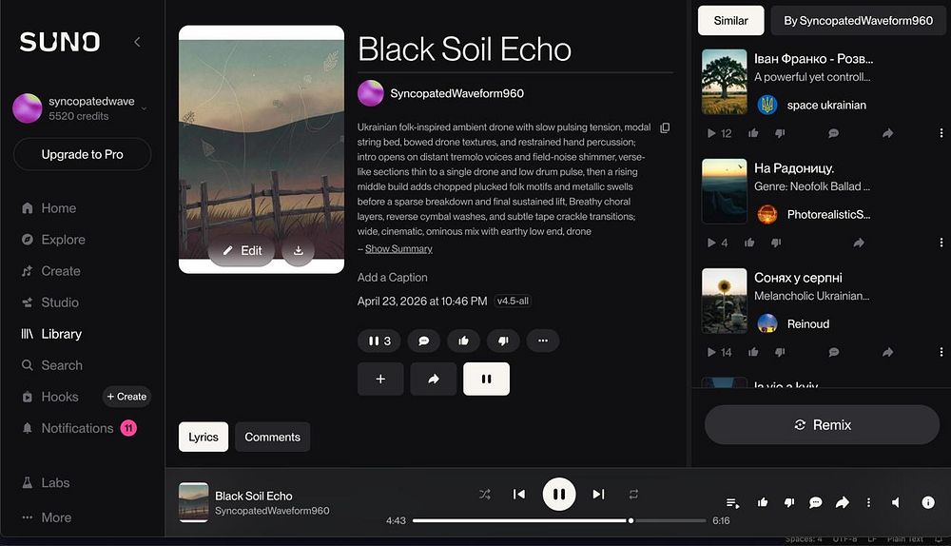This screenshot has height=546, width=951.
Task: Collapse the sidebar with the chevron
Action: (x=137, y=42)
